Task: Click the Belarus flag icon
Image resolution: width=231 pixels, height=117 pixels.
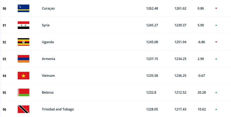Action: (x=23, y=92)
